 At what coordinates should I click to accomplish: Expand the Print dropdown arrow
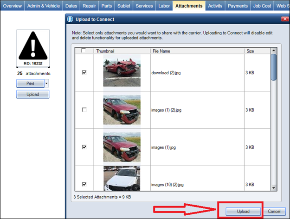[46, 84]
